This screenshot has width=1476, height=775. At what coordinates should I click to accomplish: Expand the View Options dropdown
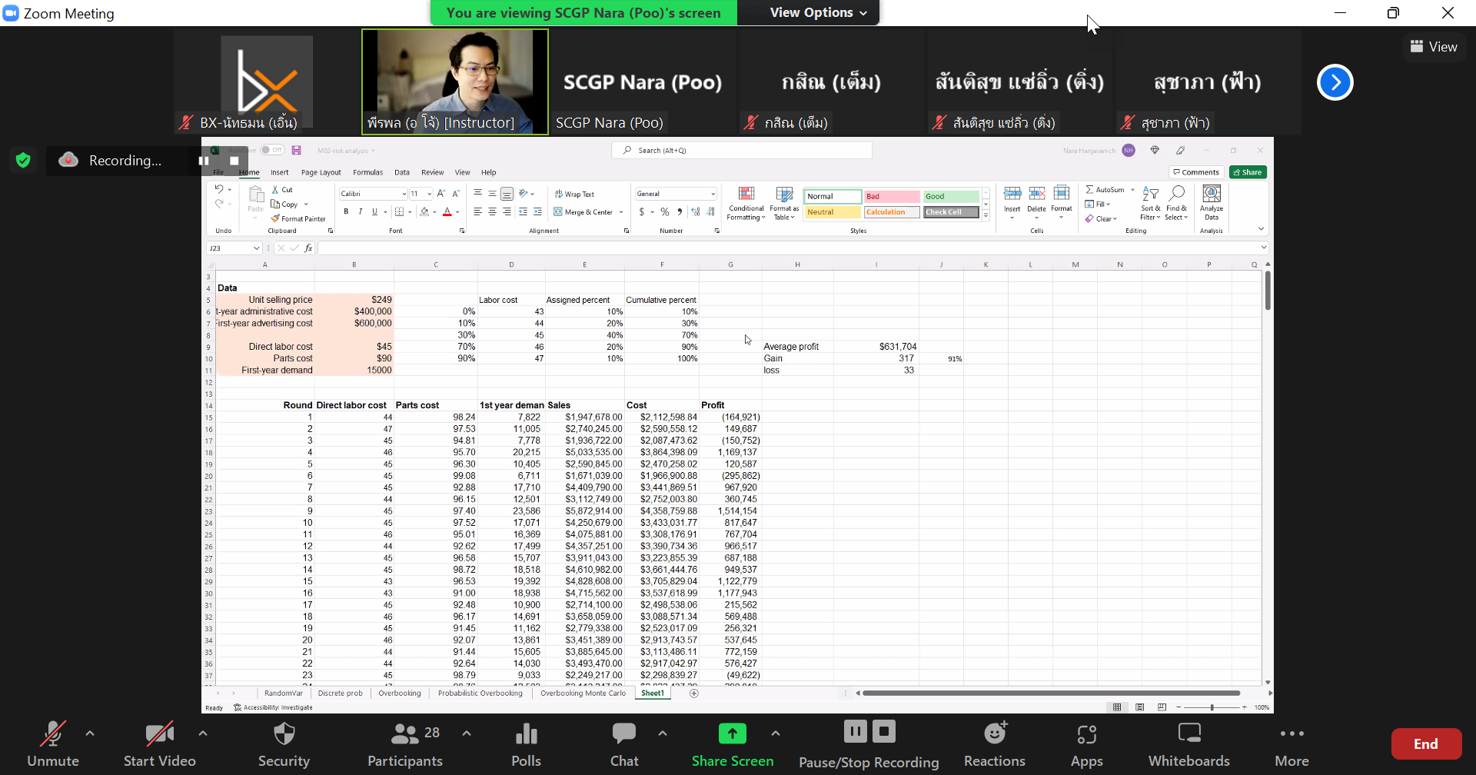point(818,13)
